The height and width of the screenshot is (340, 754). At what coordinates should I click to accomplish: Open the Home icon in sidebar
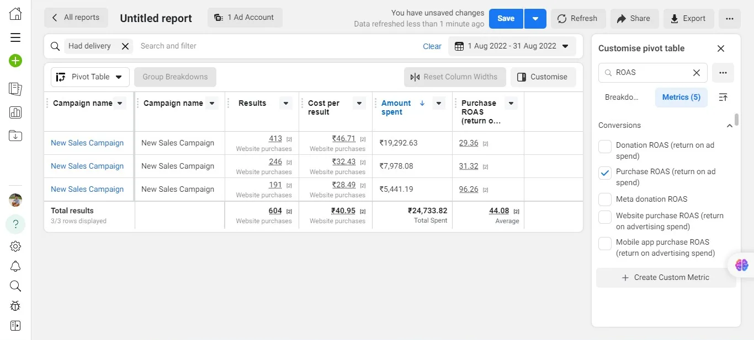(x=15, y=14)
